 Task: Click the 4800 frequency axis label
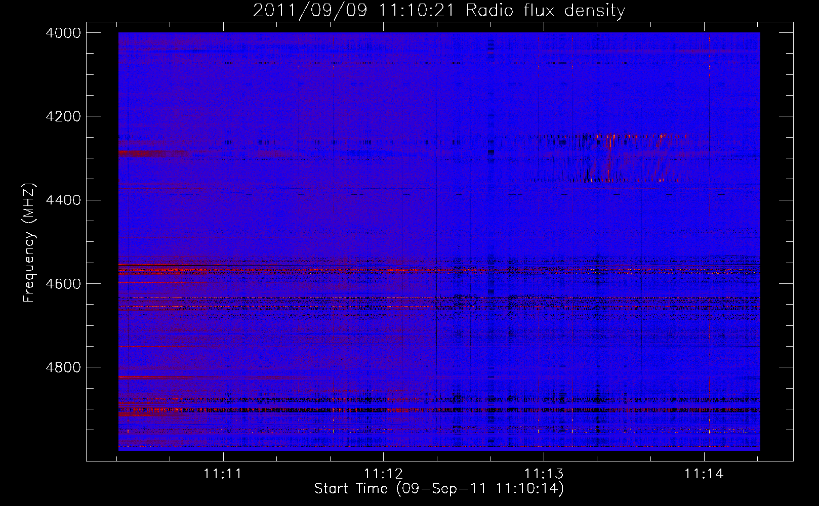pos(63,367)
